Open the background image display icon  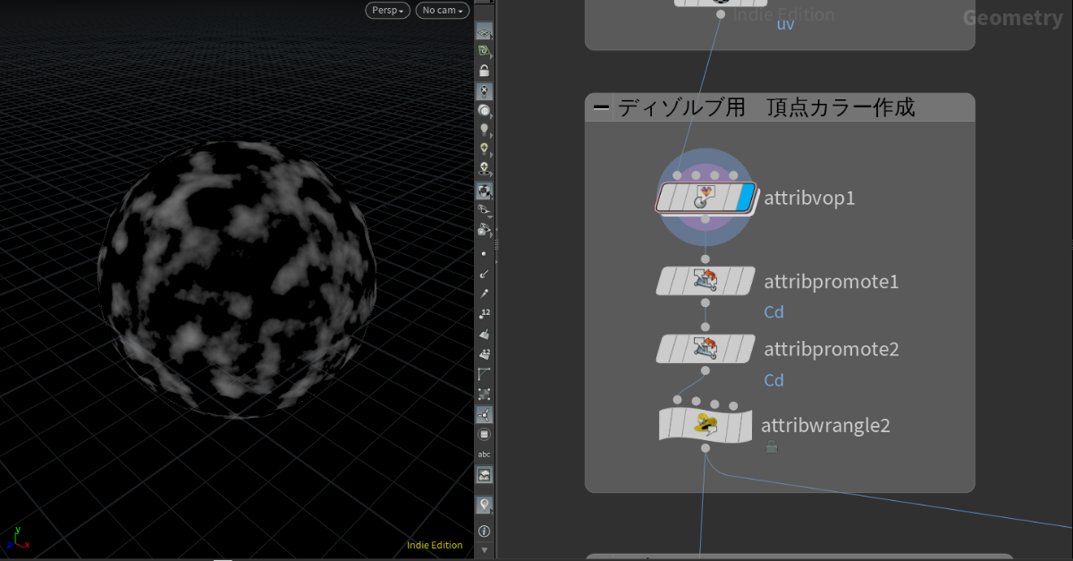[x=485, y=474]
